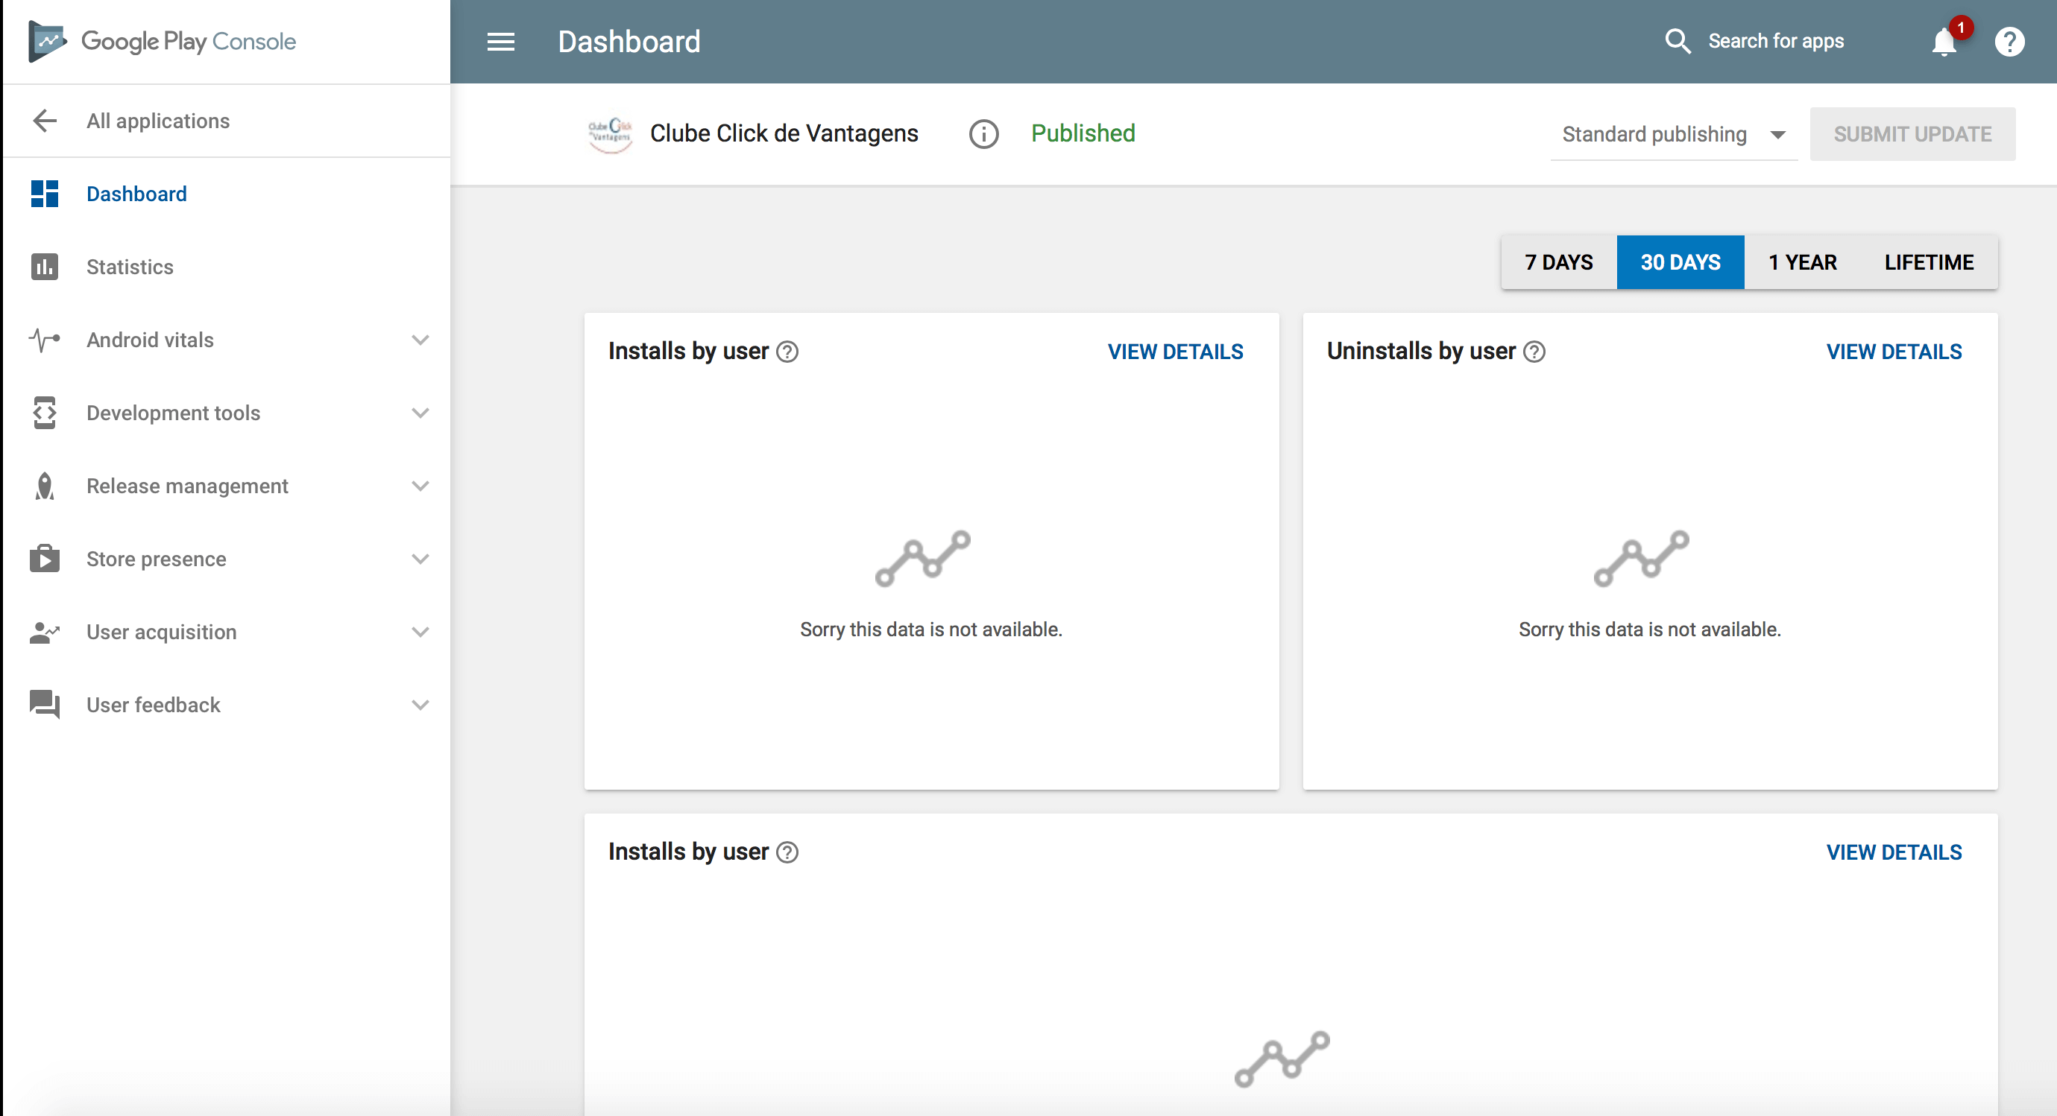Click in the Search for apps field
2057x1116 pixels.
point(1776,42)
